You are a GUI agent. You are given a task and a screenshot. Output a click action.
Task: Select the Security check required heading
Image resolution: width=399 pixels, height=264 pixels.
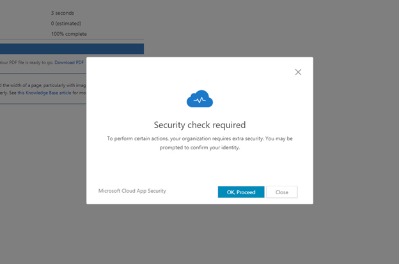pyautogui.click(x=199, y=125)
